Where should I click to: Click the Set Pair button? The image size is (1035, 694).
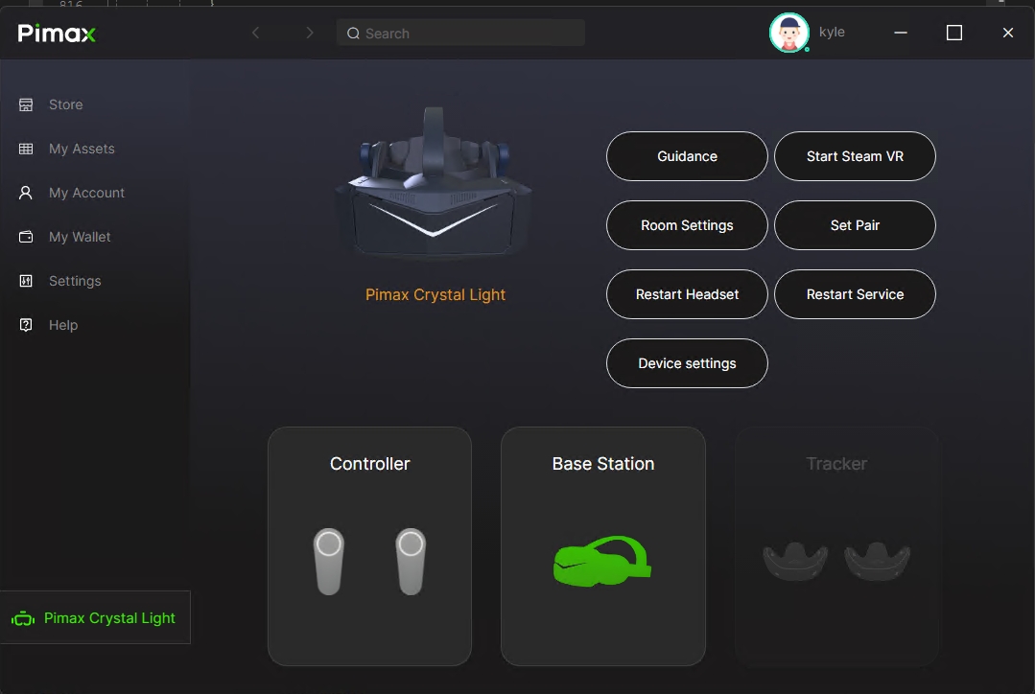pyautogui.click(x=855, y=225)
